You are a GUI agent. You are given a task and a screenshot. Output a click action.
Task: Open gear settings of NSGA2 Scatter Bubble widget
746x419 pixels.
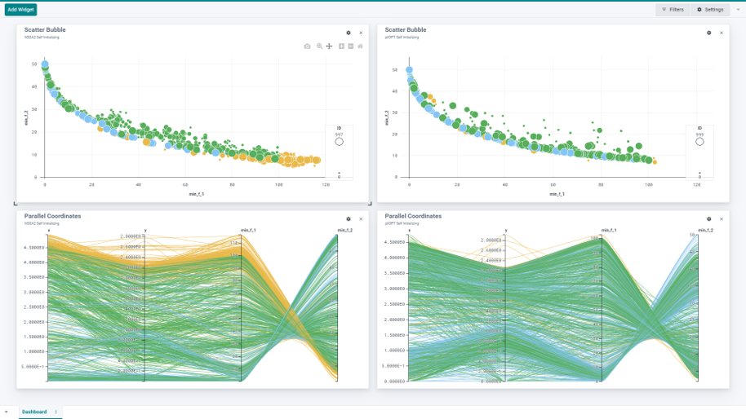tap(349, 33)
